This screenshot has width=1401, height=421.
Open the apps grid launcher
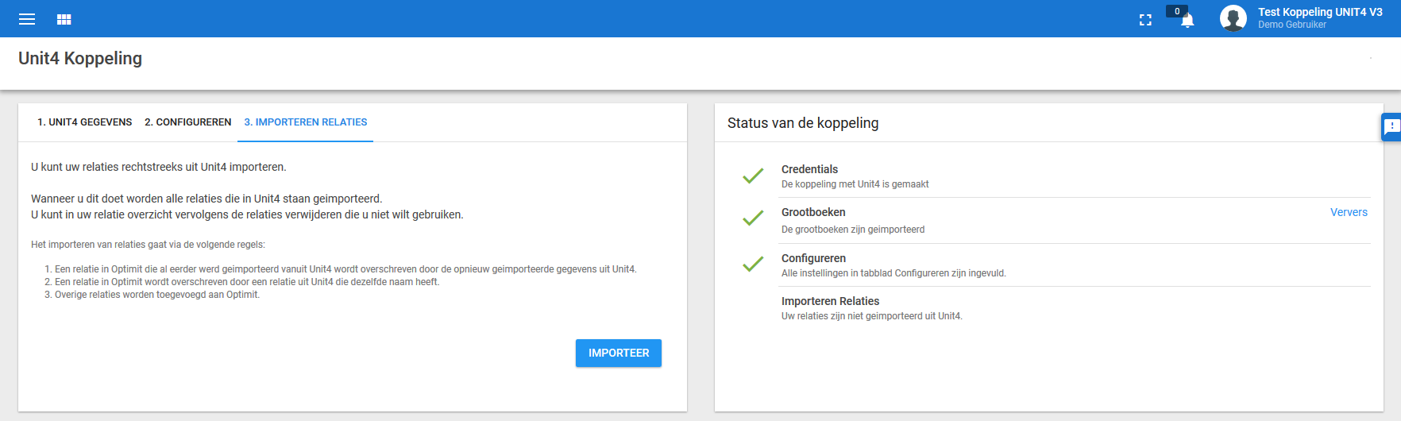[64, 19]
